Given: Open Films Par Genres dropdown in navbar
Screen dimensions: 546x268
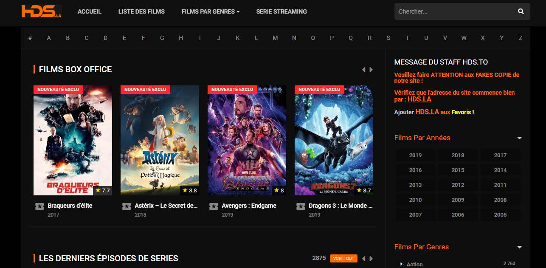Looking at the screenshot, I should click(210, 11).
